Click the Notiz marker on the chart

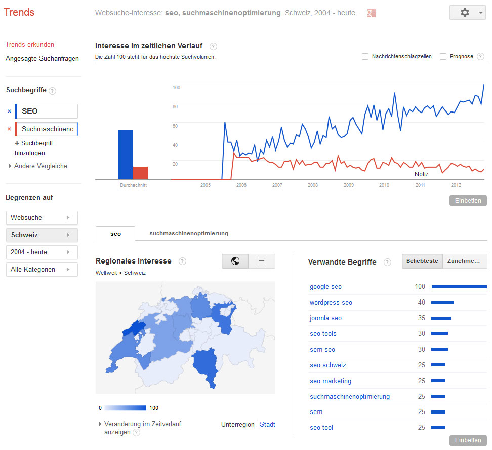point(421,174)
